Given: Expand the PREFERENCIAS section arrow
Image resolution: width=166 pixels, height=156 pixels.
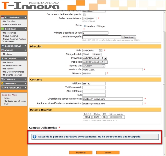Looking at the screenshot, I should click(26, 87).
